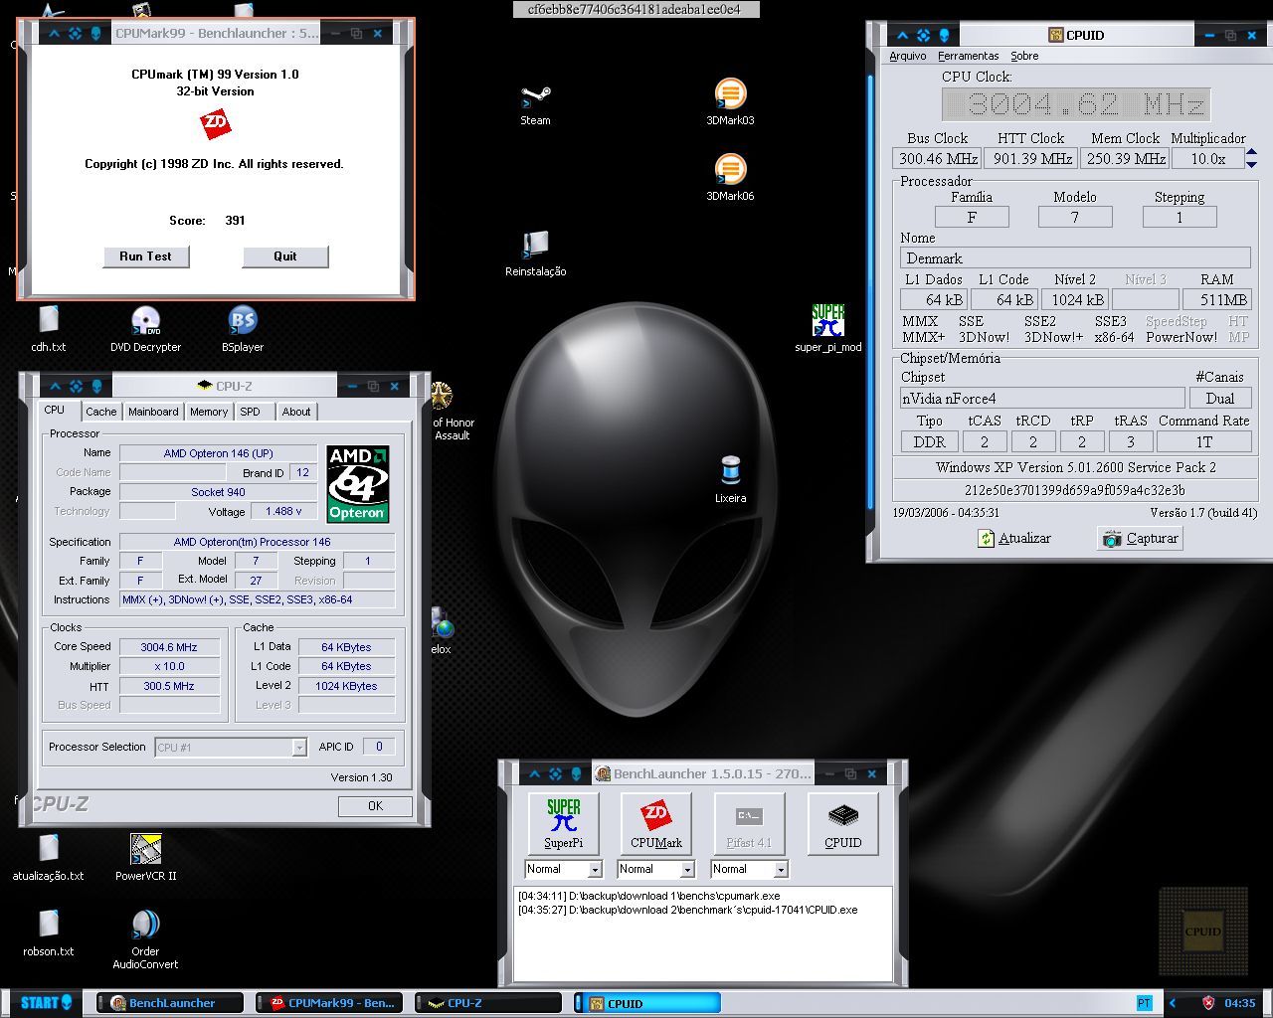Switch to the About tab in CPU-Z

click(296, 412)
